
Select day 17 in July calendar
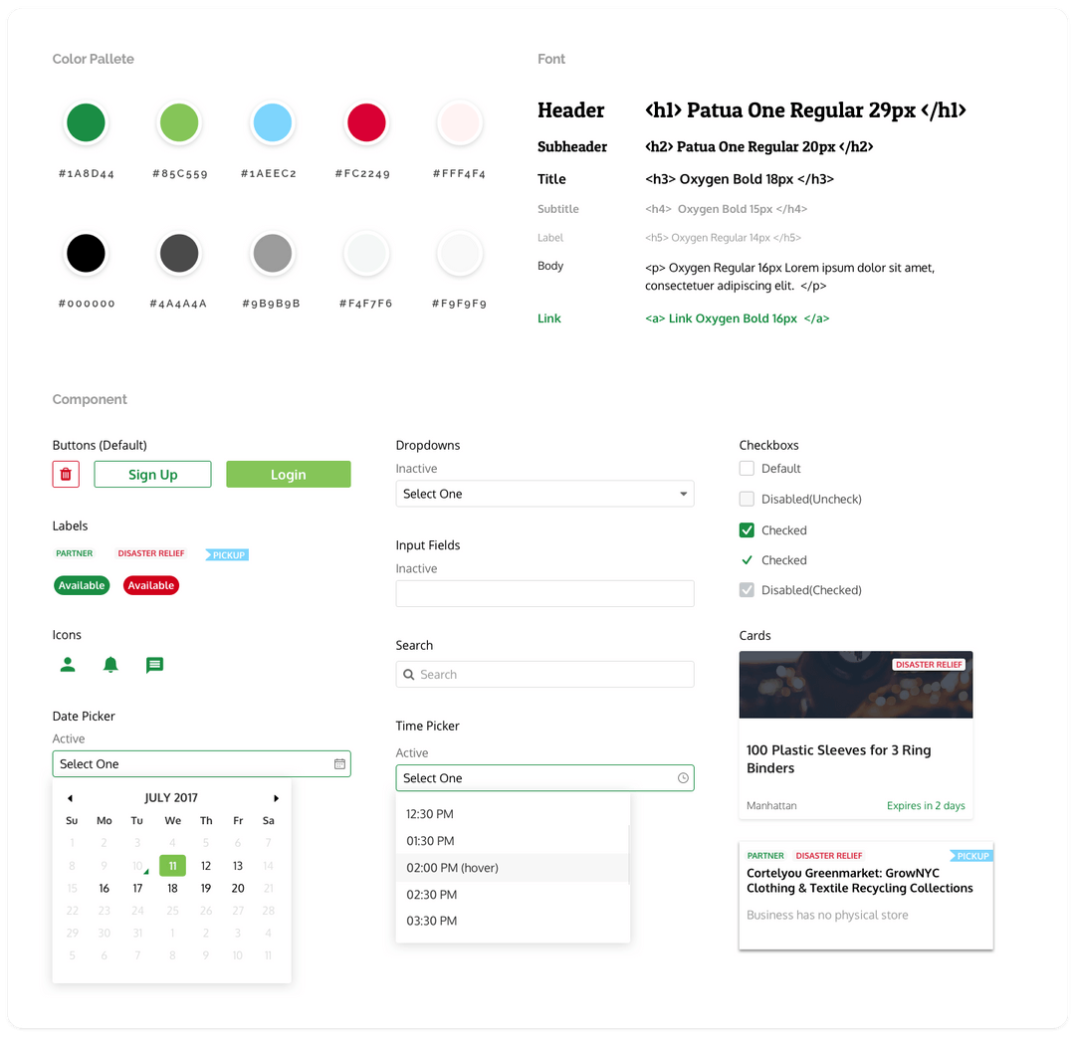[137, 889]
